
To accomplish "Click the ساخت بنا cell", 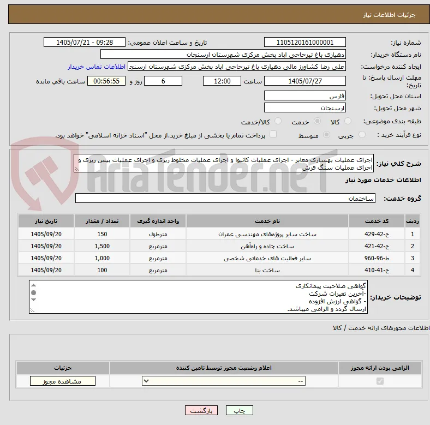I will [267, 271].
